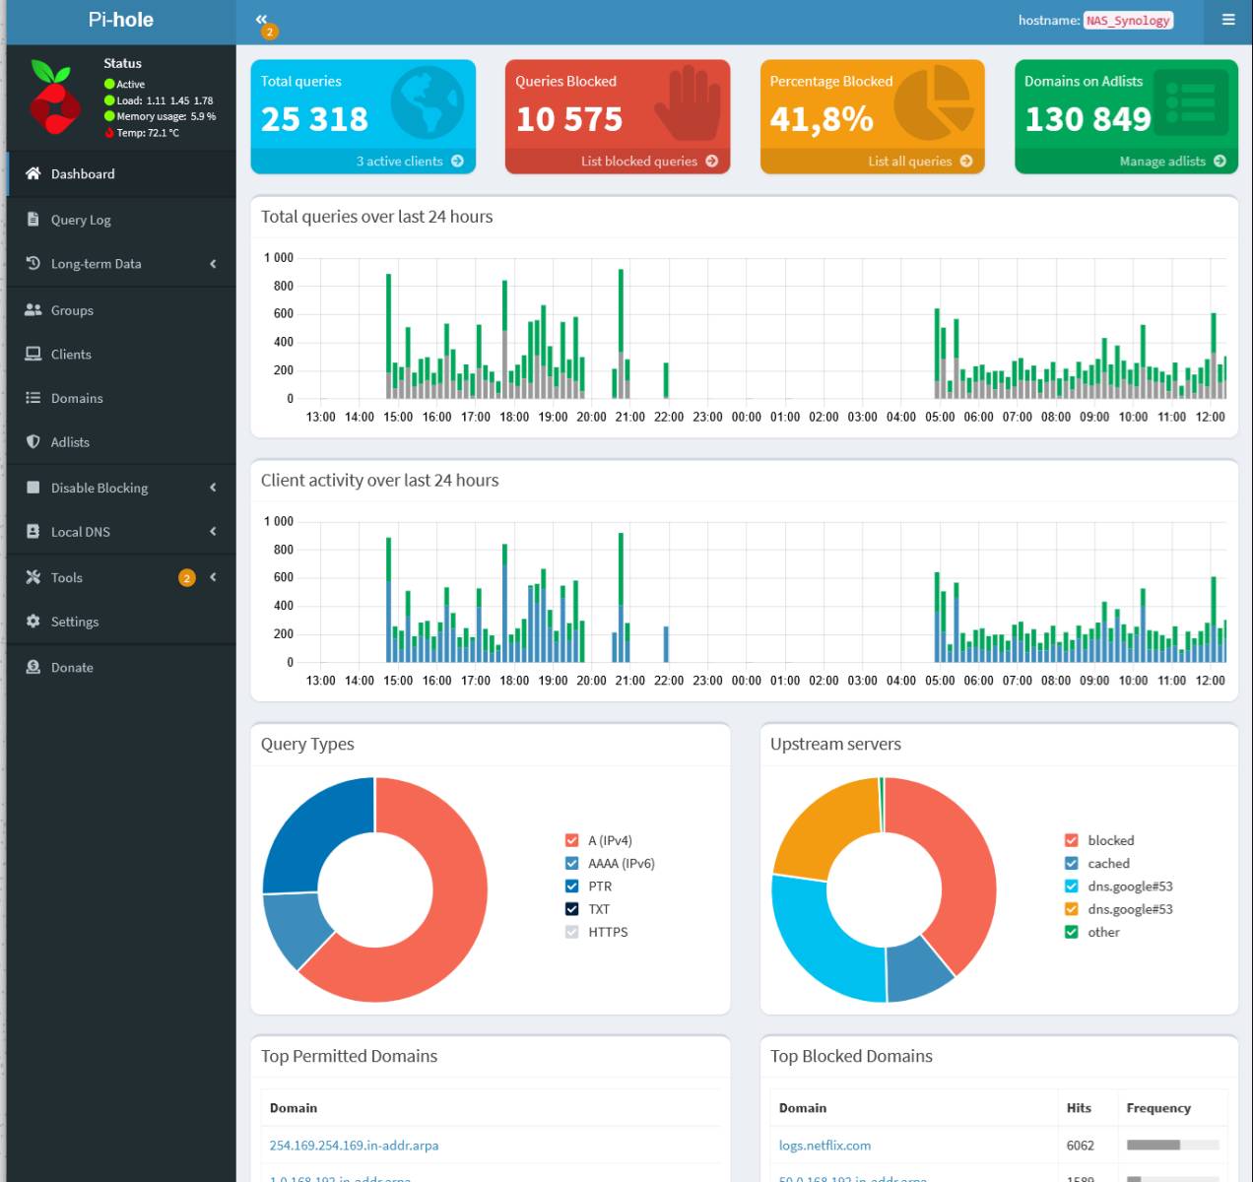Click the Long-term Data history icon

coord(33,263)
